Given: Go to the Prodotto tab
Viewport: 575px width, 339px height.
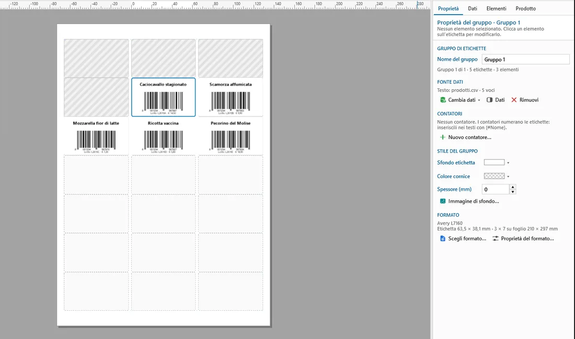Looking at the screenshot, I should coord(525,8).
